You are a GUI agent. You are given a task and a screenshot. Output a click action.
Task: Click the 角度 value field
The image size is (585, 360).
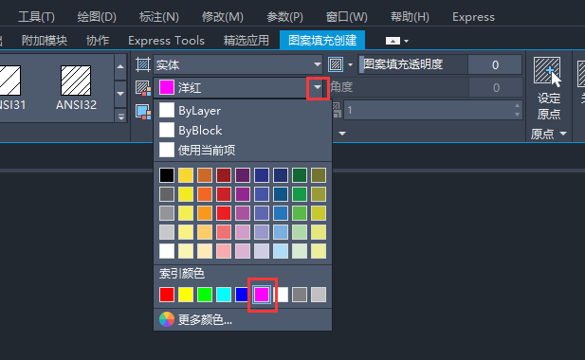[496, 87]
